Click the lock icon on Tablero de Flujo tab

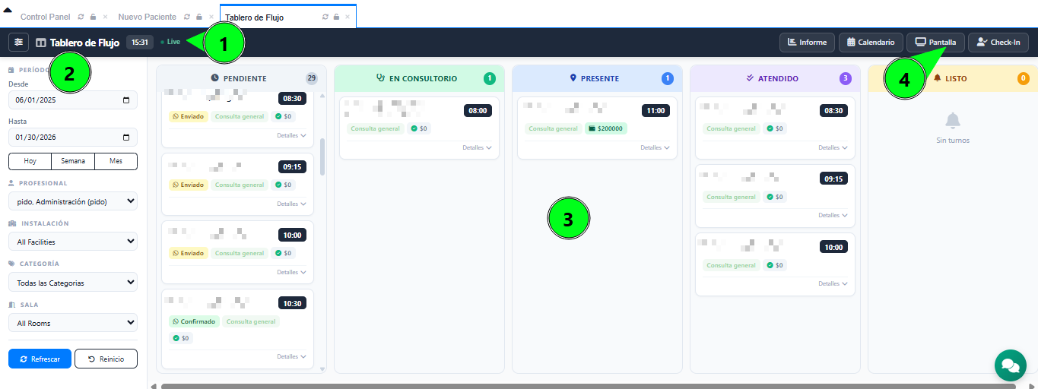(337, 17)
